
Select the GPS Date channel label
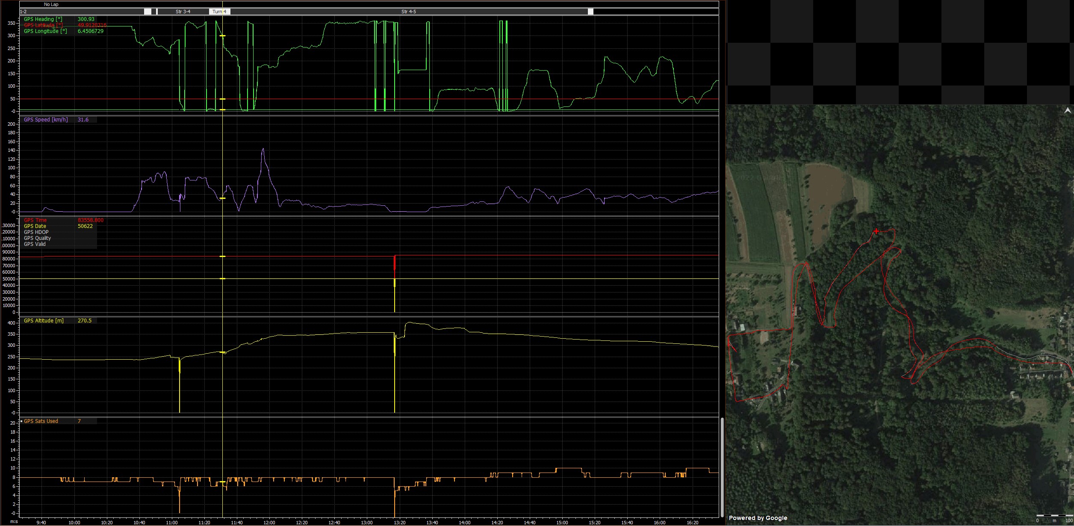coord(35,226)
